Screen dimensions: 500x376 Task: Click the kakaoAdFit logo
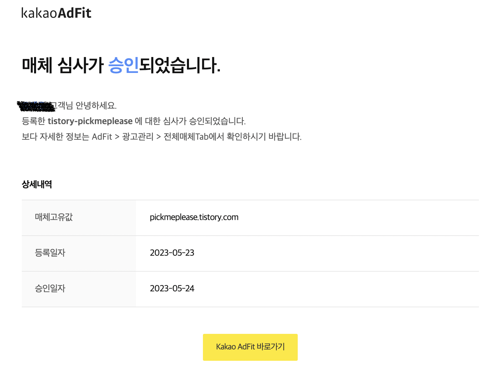56,13
